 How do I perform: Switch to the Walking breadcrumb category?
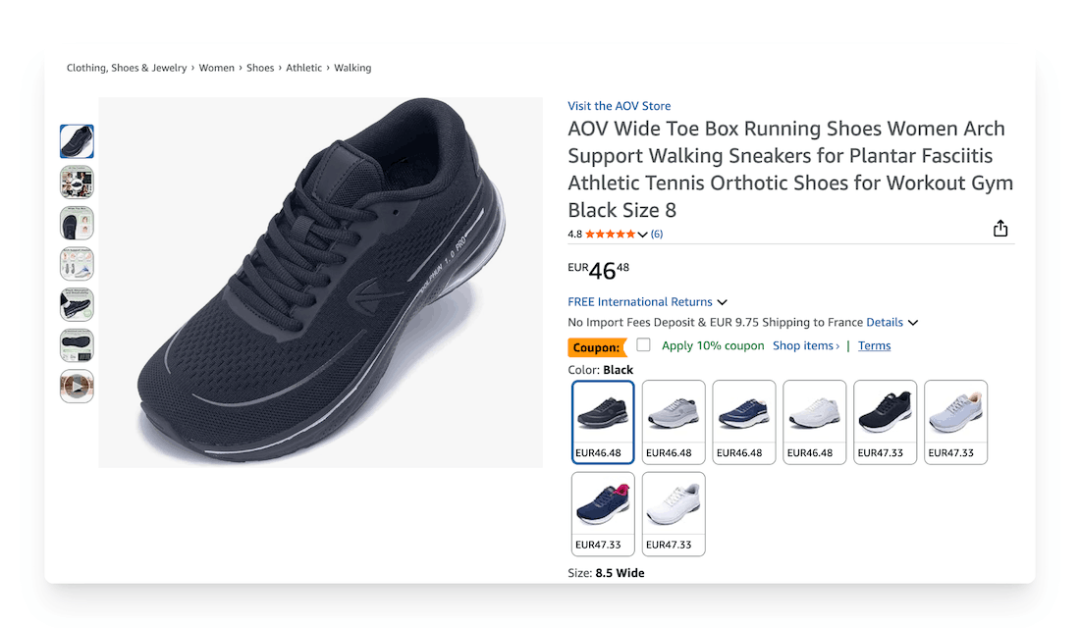(352, 67)
